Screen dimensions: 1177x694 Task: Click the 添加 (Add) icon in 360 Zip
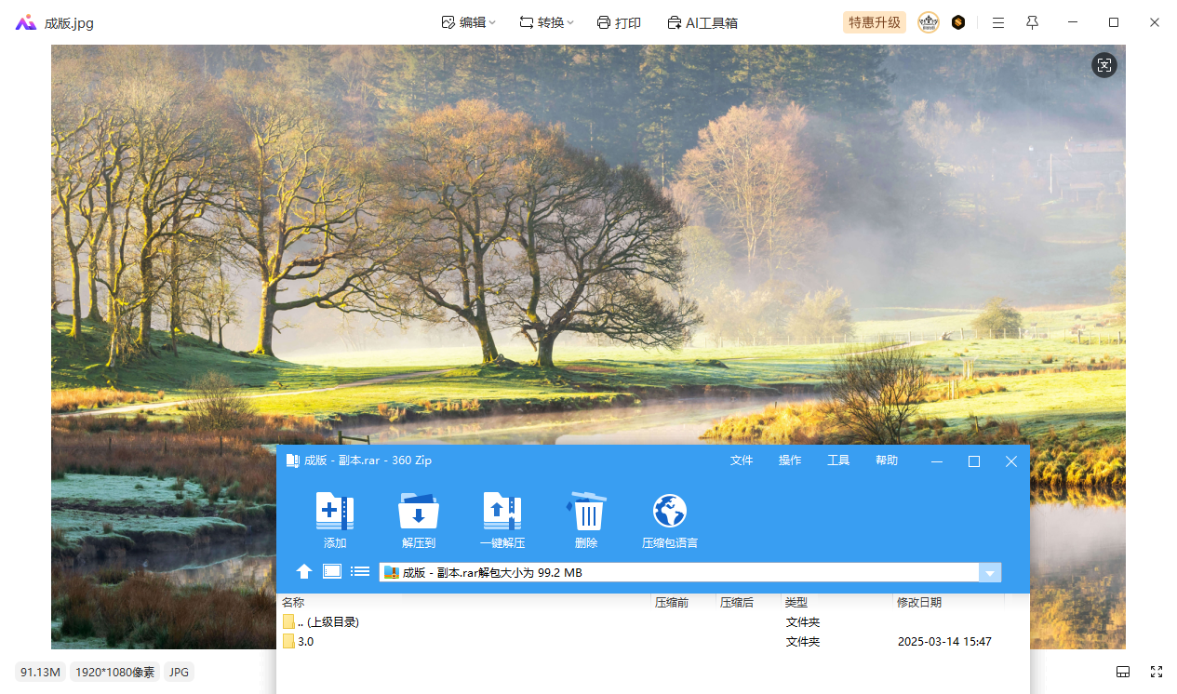(334, 513)
